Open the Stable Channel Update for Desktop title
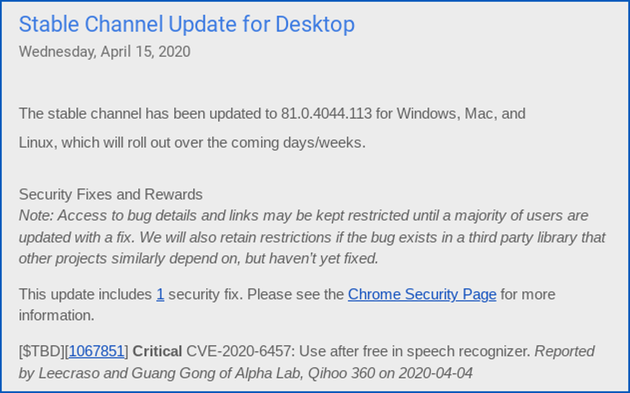The width and height of the screenshot is (630, 393). point(186,24)
